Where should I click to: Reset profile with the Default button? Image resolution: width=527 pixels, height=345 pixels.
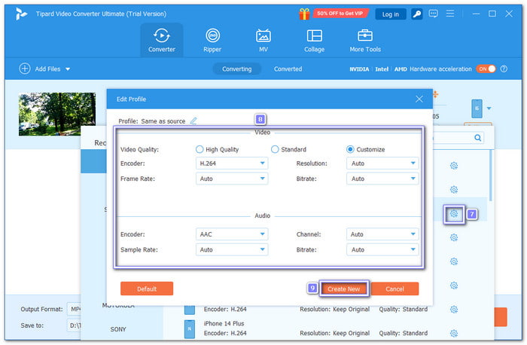(x=147, y=289)
